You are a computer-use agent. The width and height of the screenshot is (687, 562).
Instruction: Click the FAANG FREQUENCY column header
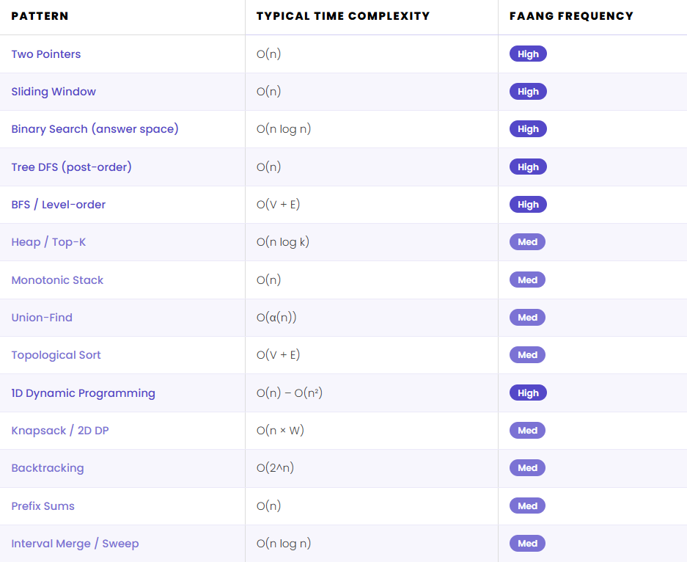pyautogui.click(x=571, y=16)
